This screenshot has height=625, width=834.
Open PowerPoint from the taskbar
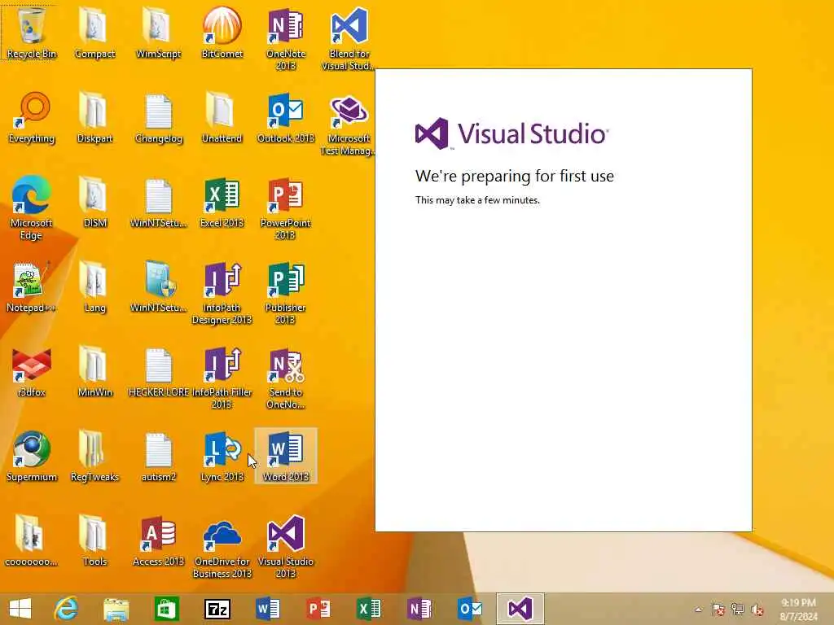318,609
